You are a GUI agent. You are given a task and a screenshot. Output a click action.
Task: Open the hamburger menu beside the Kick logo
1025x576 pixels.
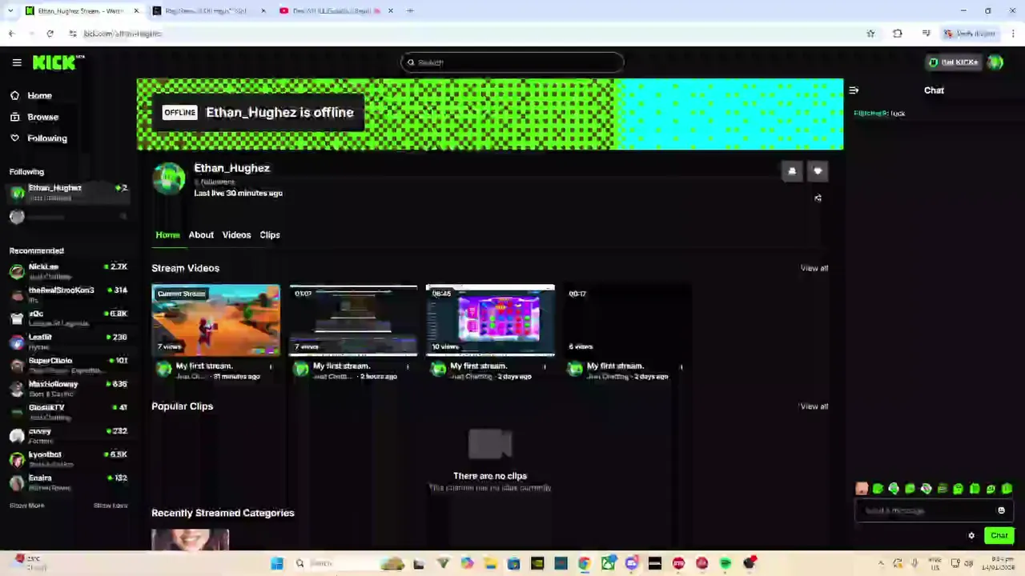click(x=17, y=62)
